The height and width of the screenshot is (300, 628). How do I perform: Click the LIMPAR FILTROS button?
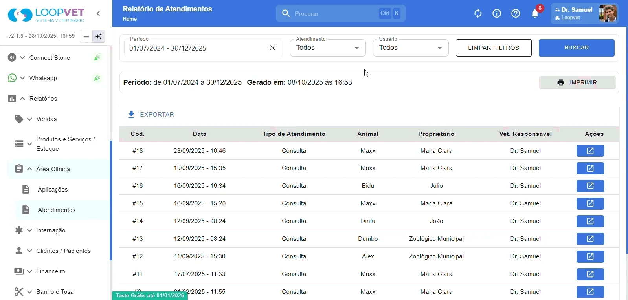click(x=494, y=48)
